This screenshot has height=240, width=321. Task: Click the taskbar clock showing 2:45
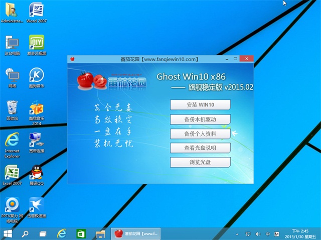pyautogui.click(x=300, y=233)
